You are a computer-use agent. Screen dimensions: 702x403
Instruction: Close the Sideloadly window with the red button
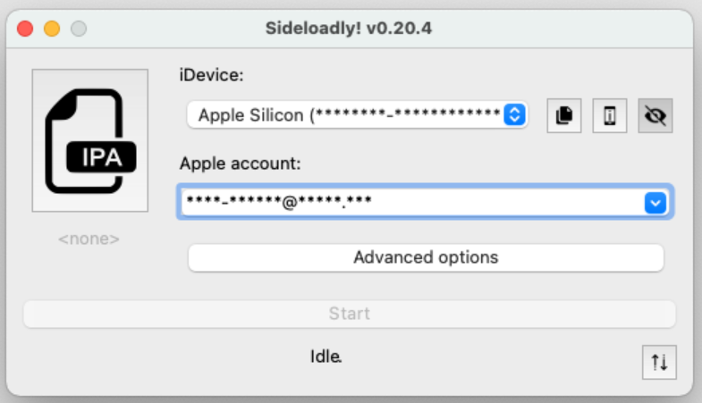(x=25, y=29)
